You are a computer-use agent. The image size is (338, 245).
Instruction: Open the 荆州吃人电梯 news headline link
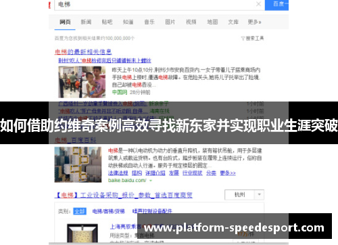pyautogui.click(x=105, y=60)
